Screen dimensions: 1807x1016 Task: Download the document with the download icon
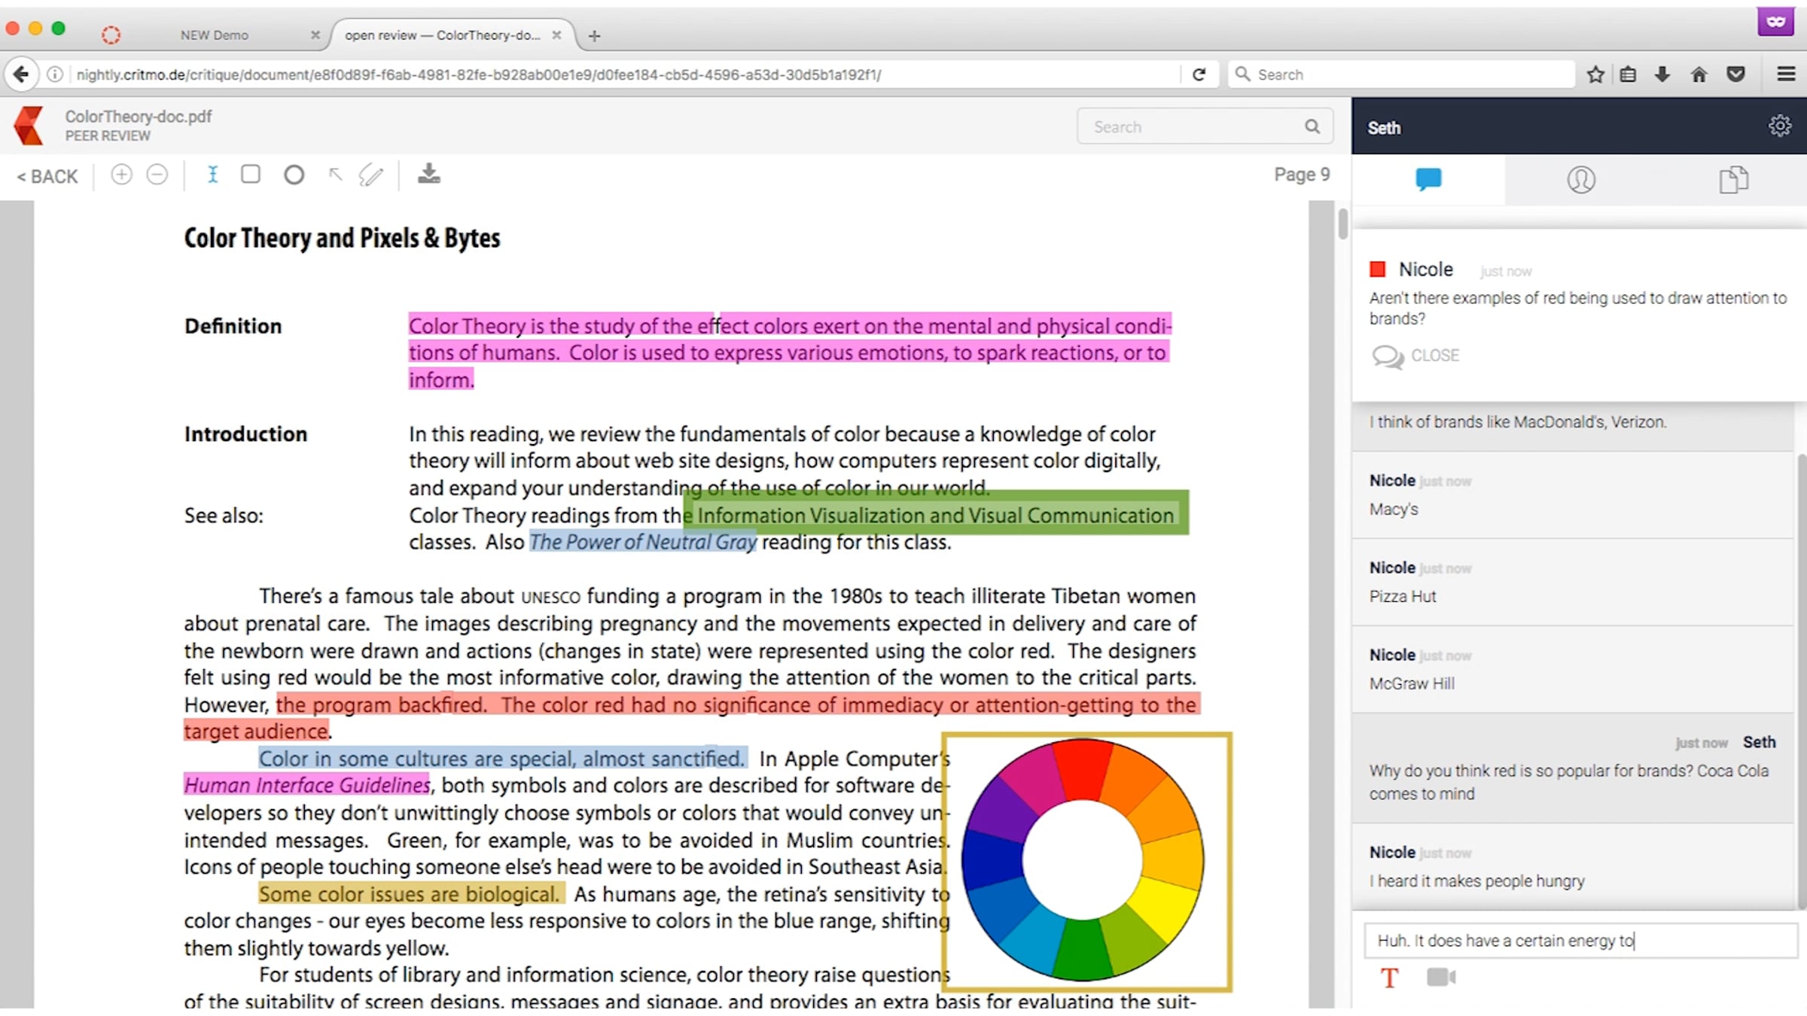(429, 174)
